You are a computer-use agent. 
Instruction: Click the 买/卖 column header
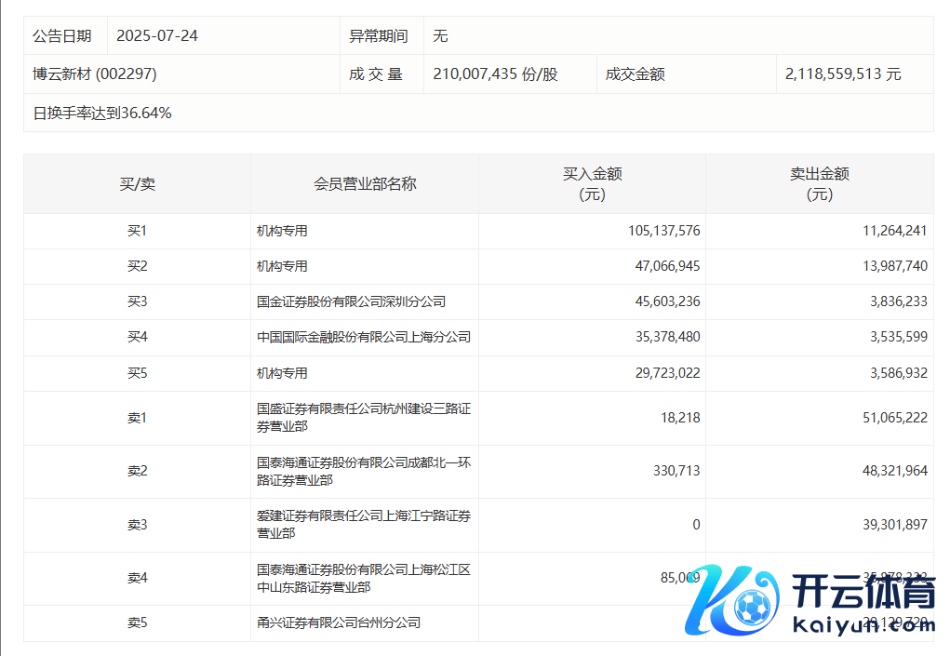pos(137,184)
